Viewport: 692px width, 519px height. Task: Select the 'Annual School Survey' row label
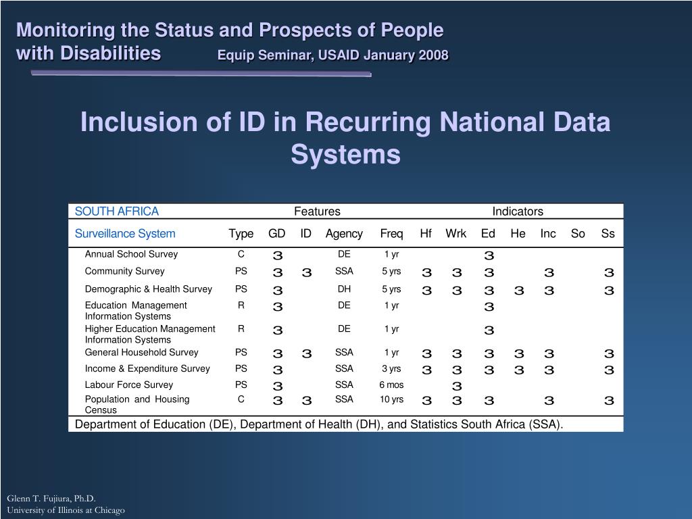pyautogui.click(x=131, y=254)
